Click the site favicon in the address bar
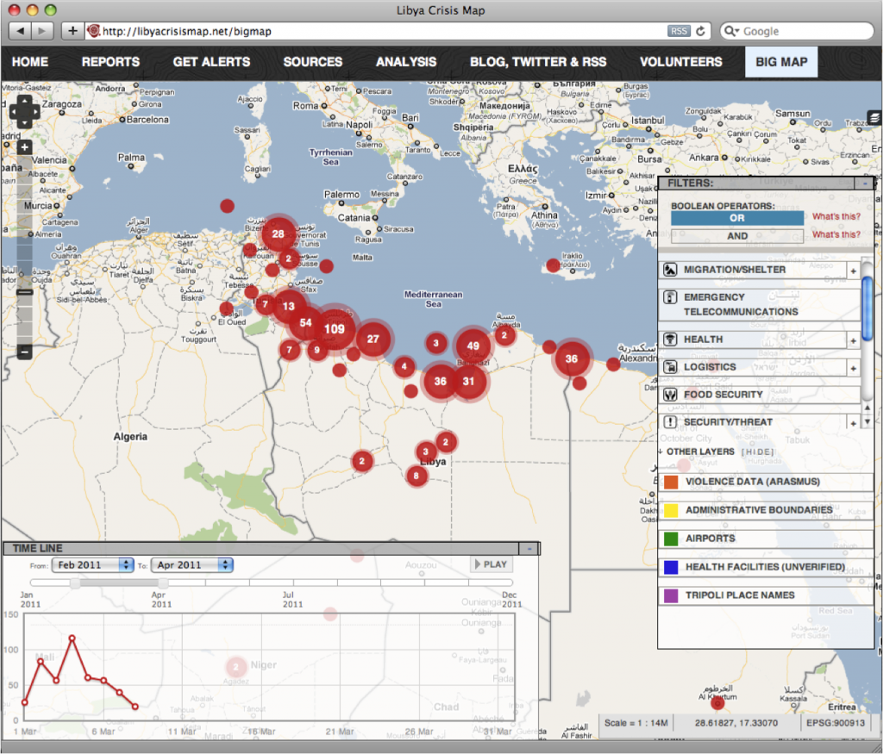Image resolution: width=883 pixels, height=754 pixels. [x=93, y=31]
